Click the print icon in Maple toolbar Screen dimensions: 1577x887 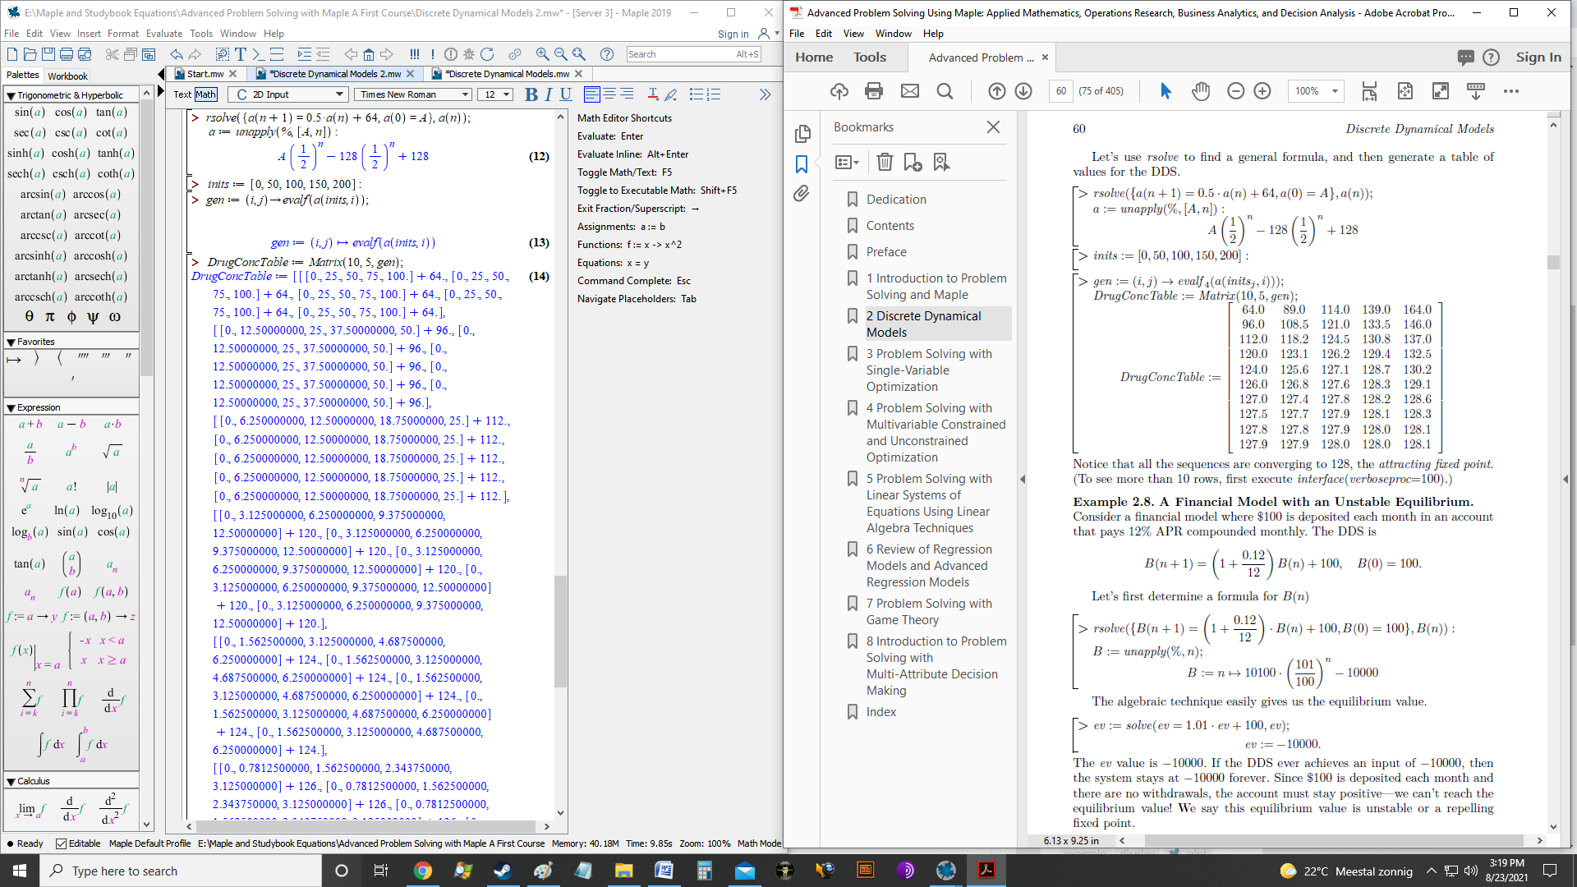click(x=66, y=54)
